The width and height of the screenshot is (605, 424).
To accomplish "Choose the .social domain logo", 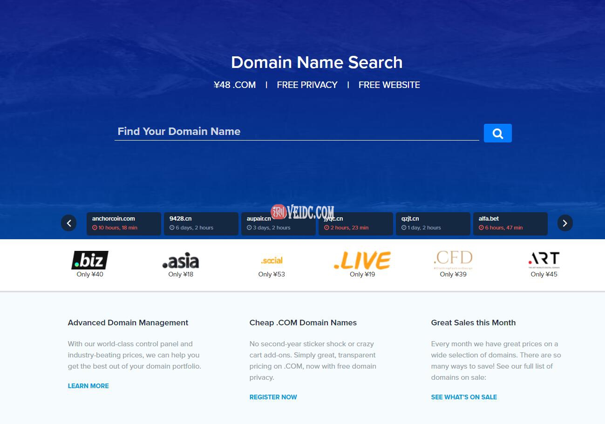I will pyautogui.click(x=272, y=261).
